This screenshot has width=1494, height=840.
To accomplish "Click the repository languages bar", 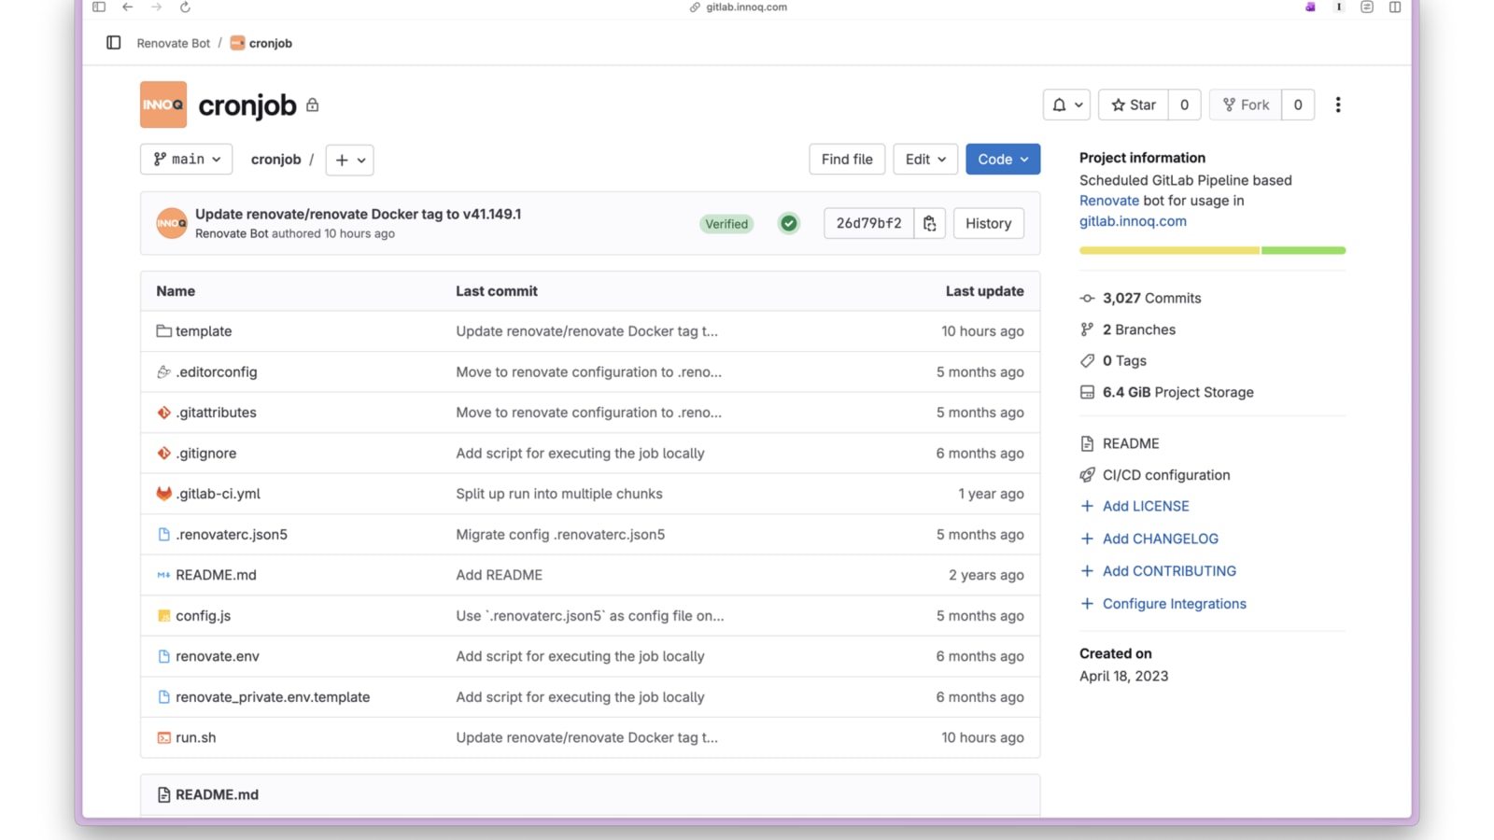I will [x=1212, y=250].
